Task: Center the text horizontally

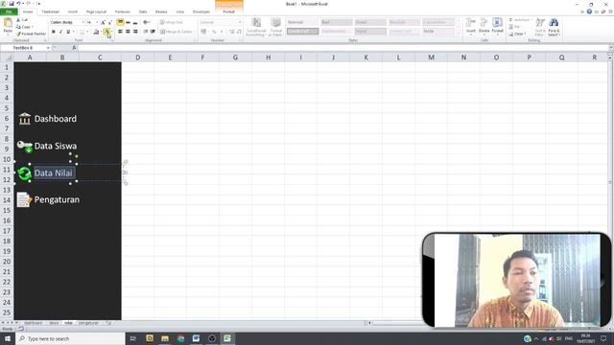Action: coord(128,32)
